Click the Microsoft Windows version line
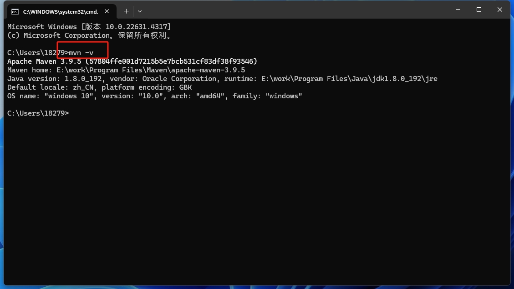 [89, 27]
